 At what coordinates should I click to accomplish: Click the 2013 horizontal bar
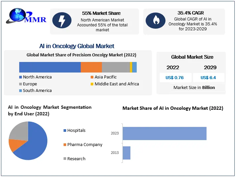coord(126,153)
